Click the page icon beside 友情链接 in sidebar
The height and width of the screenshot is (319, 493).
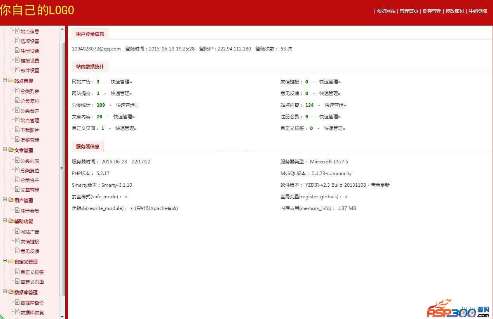[17, 241]
